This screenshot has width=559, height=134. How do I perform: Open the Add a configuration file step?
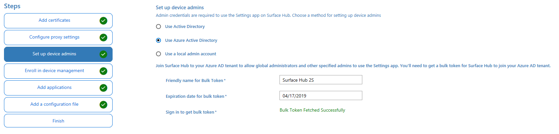[x=54, y=104]
